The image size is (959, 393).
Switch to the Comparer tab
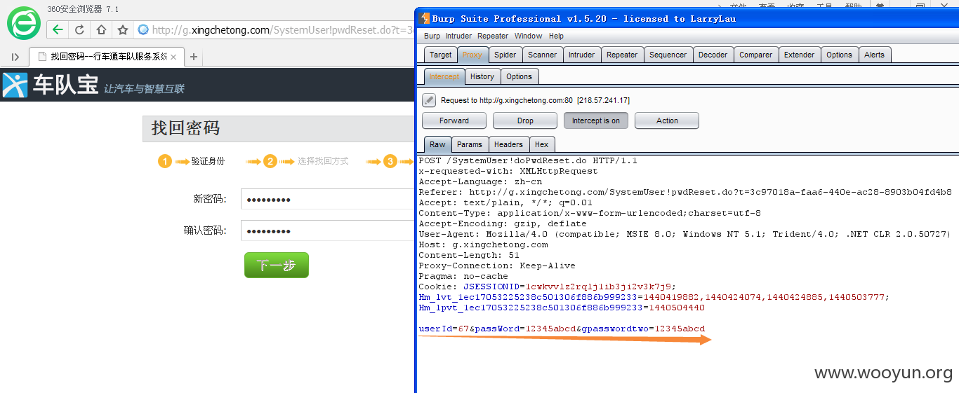click(756, 55)
